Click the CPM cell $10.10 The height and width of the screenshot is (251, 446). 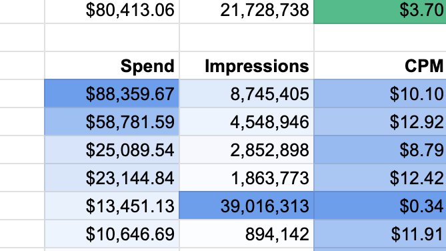click(x=380, y=93)
